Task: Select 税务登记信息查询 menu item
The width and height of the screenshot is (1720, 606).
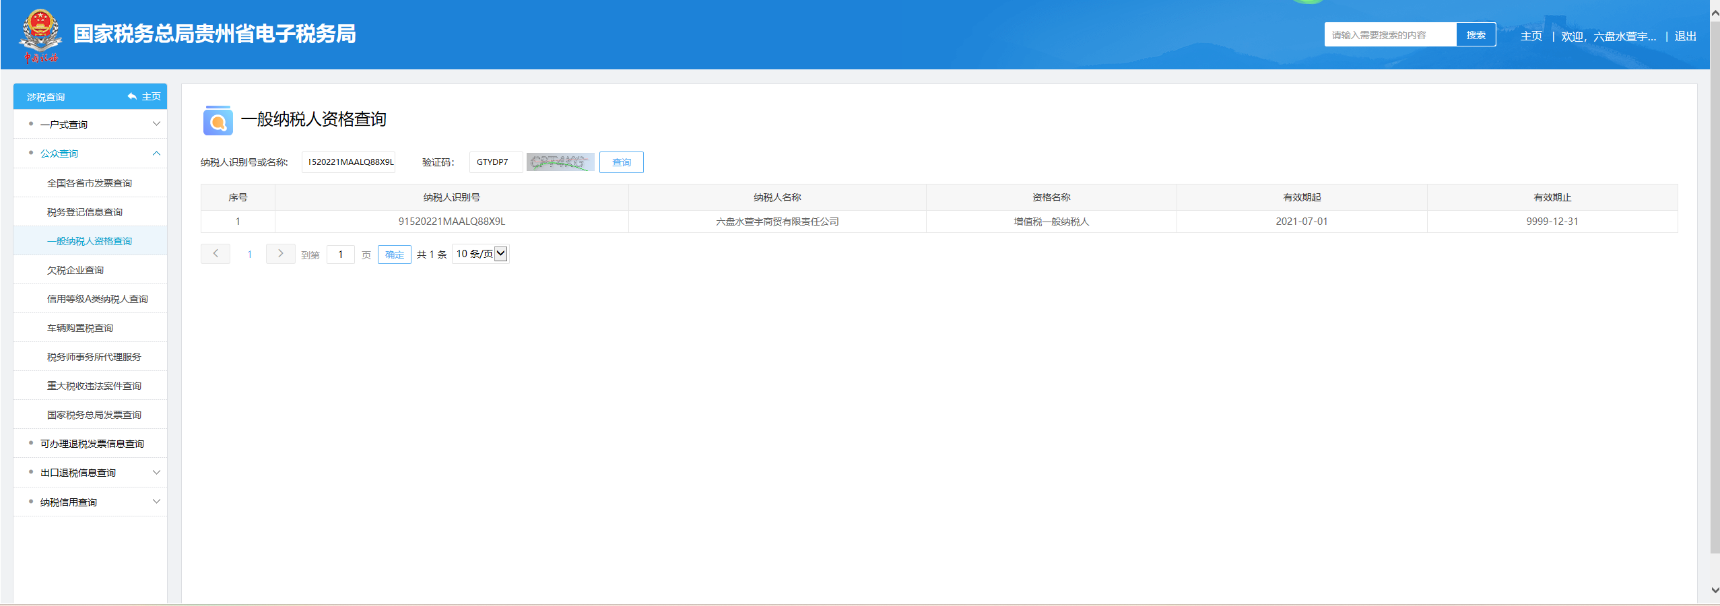Action: coord(85,212)
